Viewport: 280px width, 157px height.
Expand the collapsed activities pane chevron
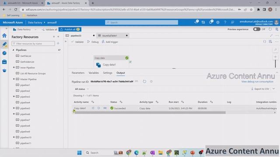pos(66,41)
